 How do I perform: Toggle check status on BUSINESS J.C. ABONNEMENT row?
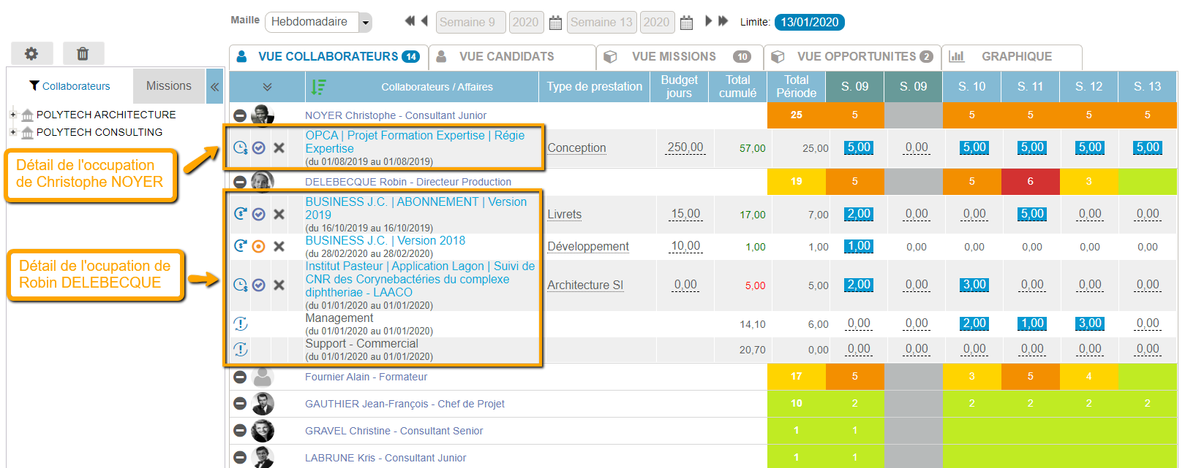tap(258, 214)
